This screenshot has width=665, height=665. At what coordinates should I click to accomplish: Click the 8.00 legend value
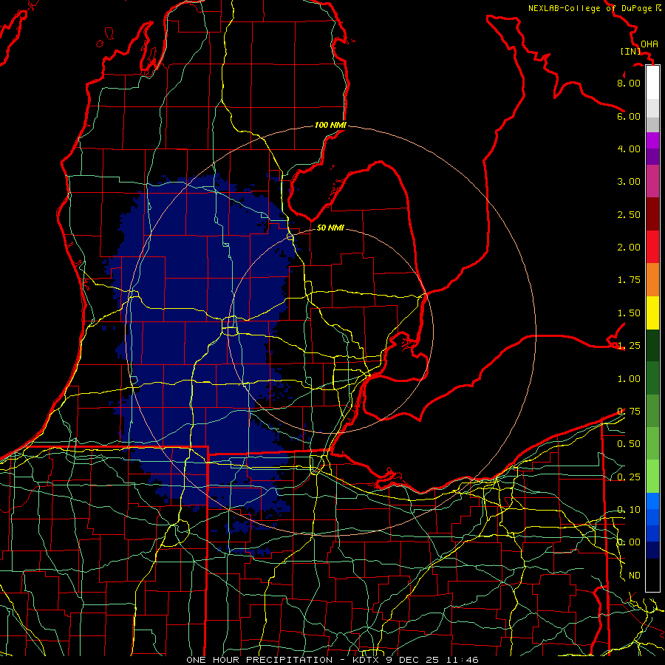click(629, 83)
